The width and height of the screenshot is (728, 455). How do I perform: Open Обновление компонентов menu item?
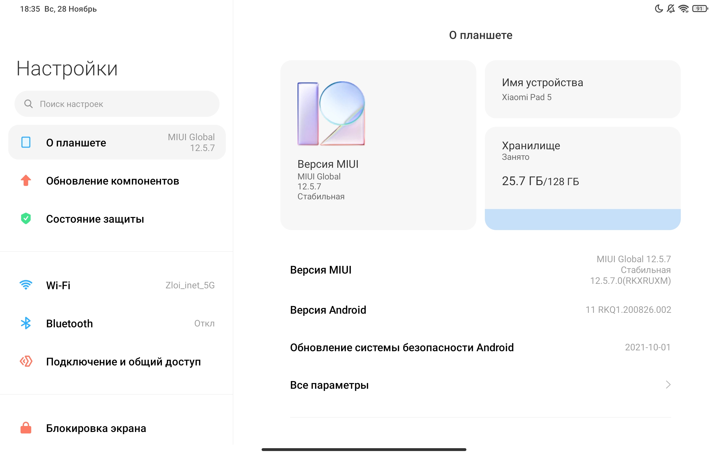pos(113,181)
